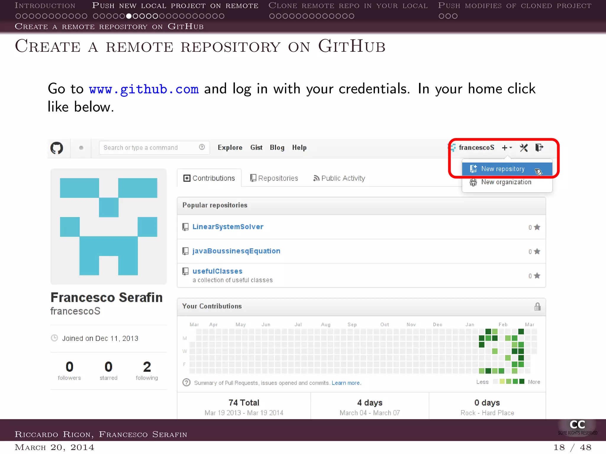Select New organization menu entry
This screenshot has width=606, height=454.
click(x=507, y=182)
